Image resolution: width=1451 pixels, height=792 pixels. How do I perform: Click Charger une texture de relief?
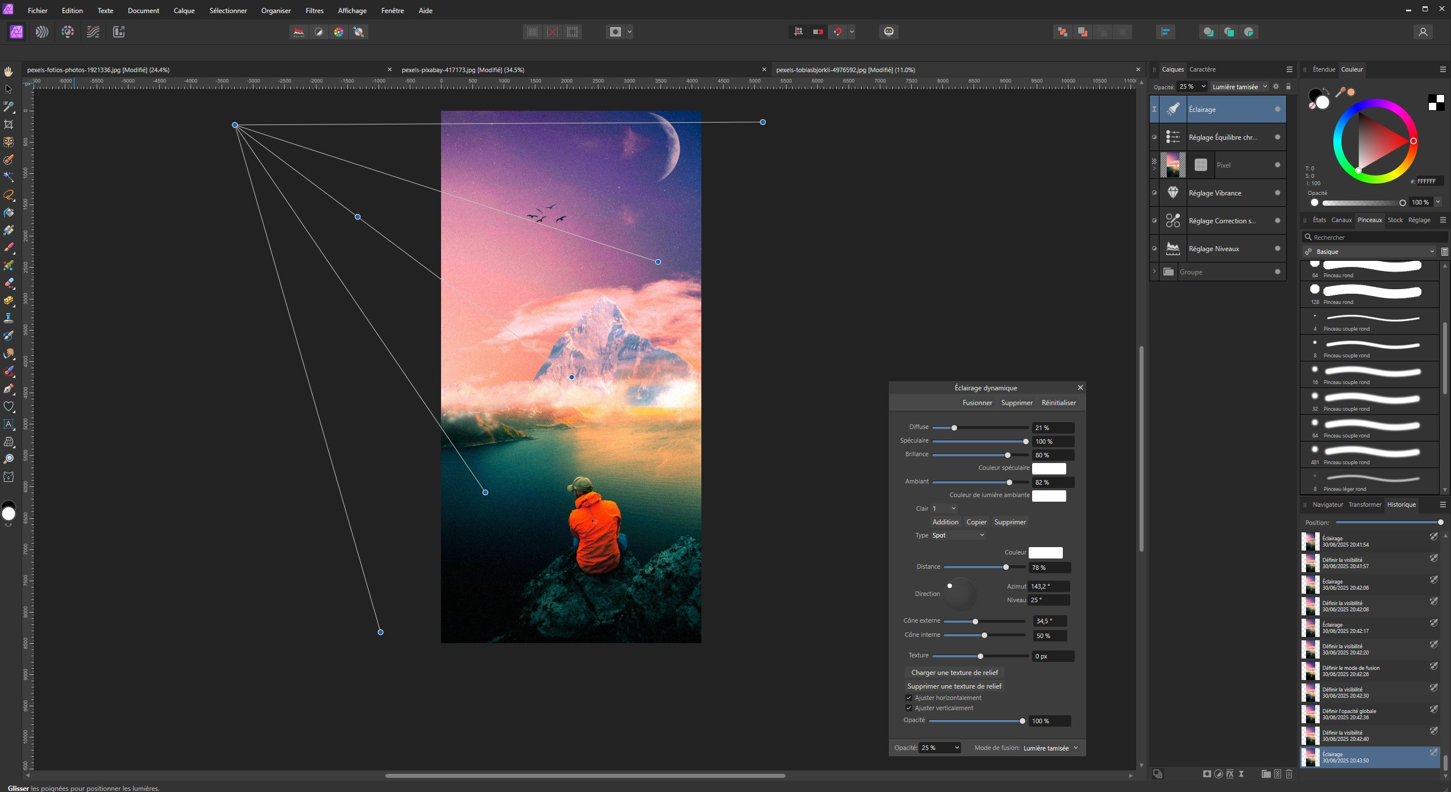click(x=954, y=673)
